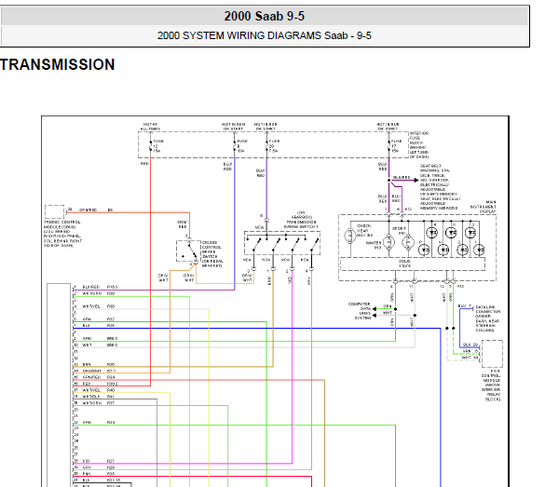Click the "HOT AT ALL TIMES" label
Screen dimensions: 559x487
click(150, 127)
